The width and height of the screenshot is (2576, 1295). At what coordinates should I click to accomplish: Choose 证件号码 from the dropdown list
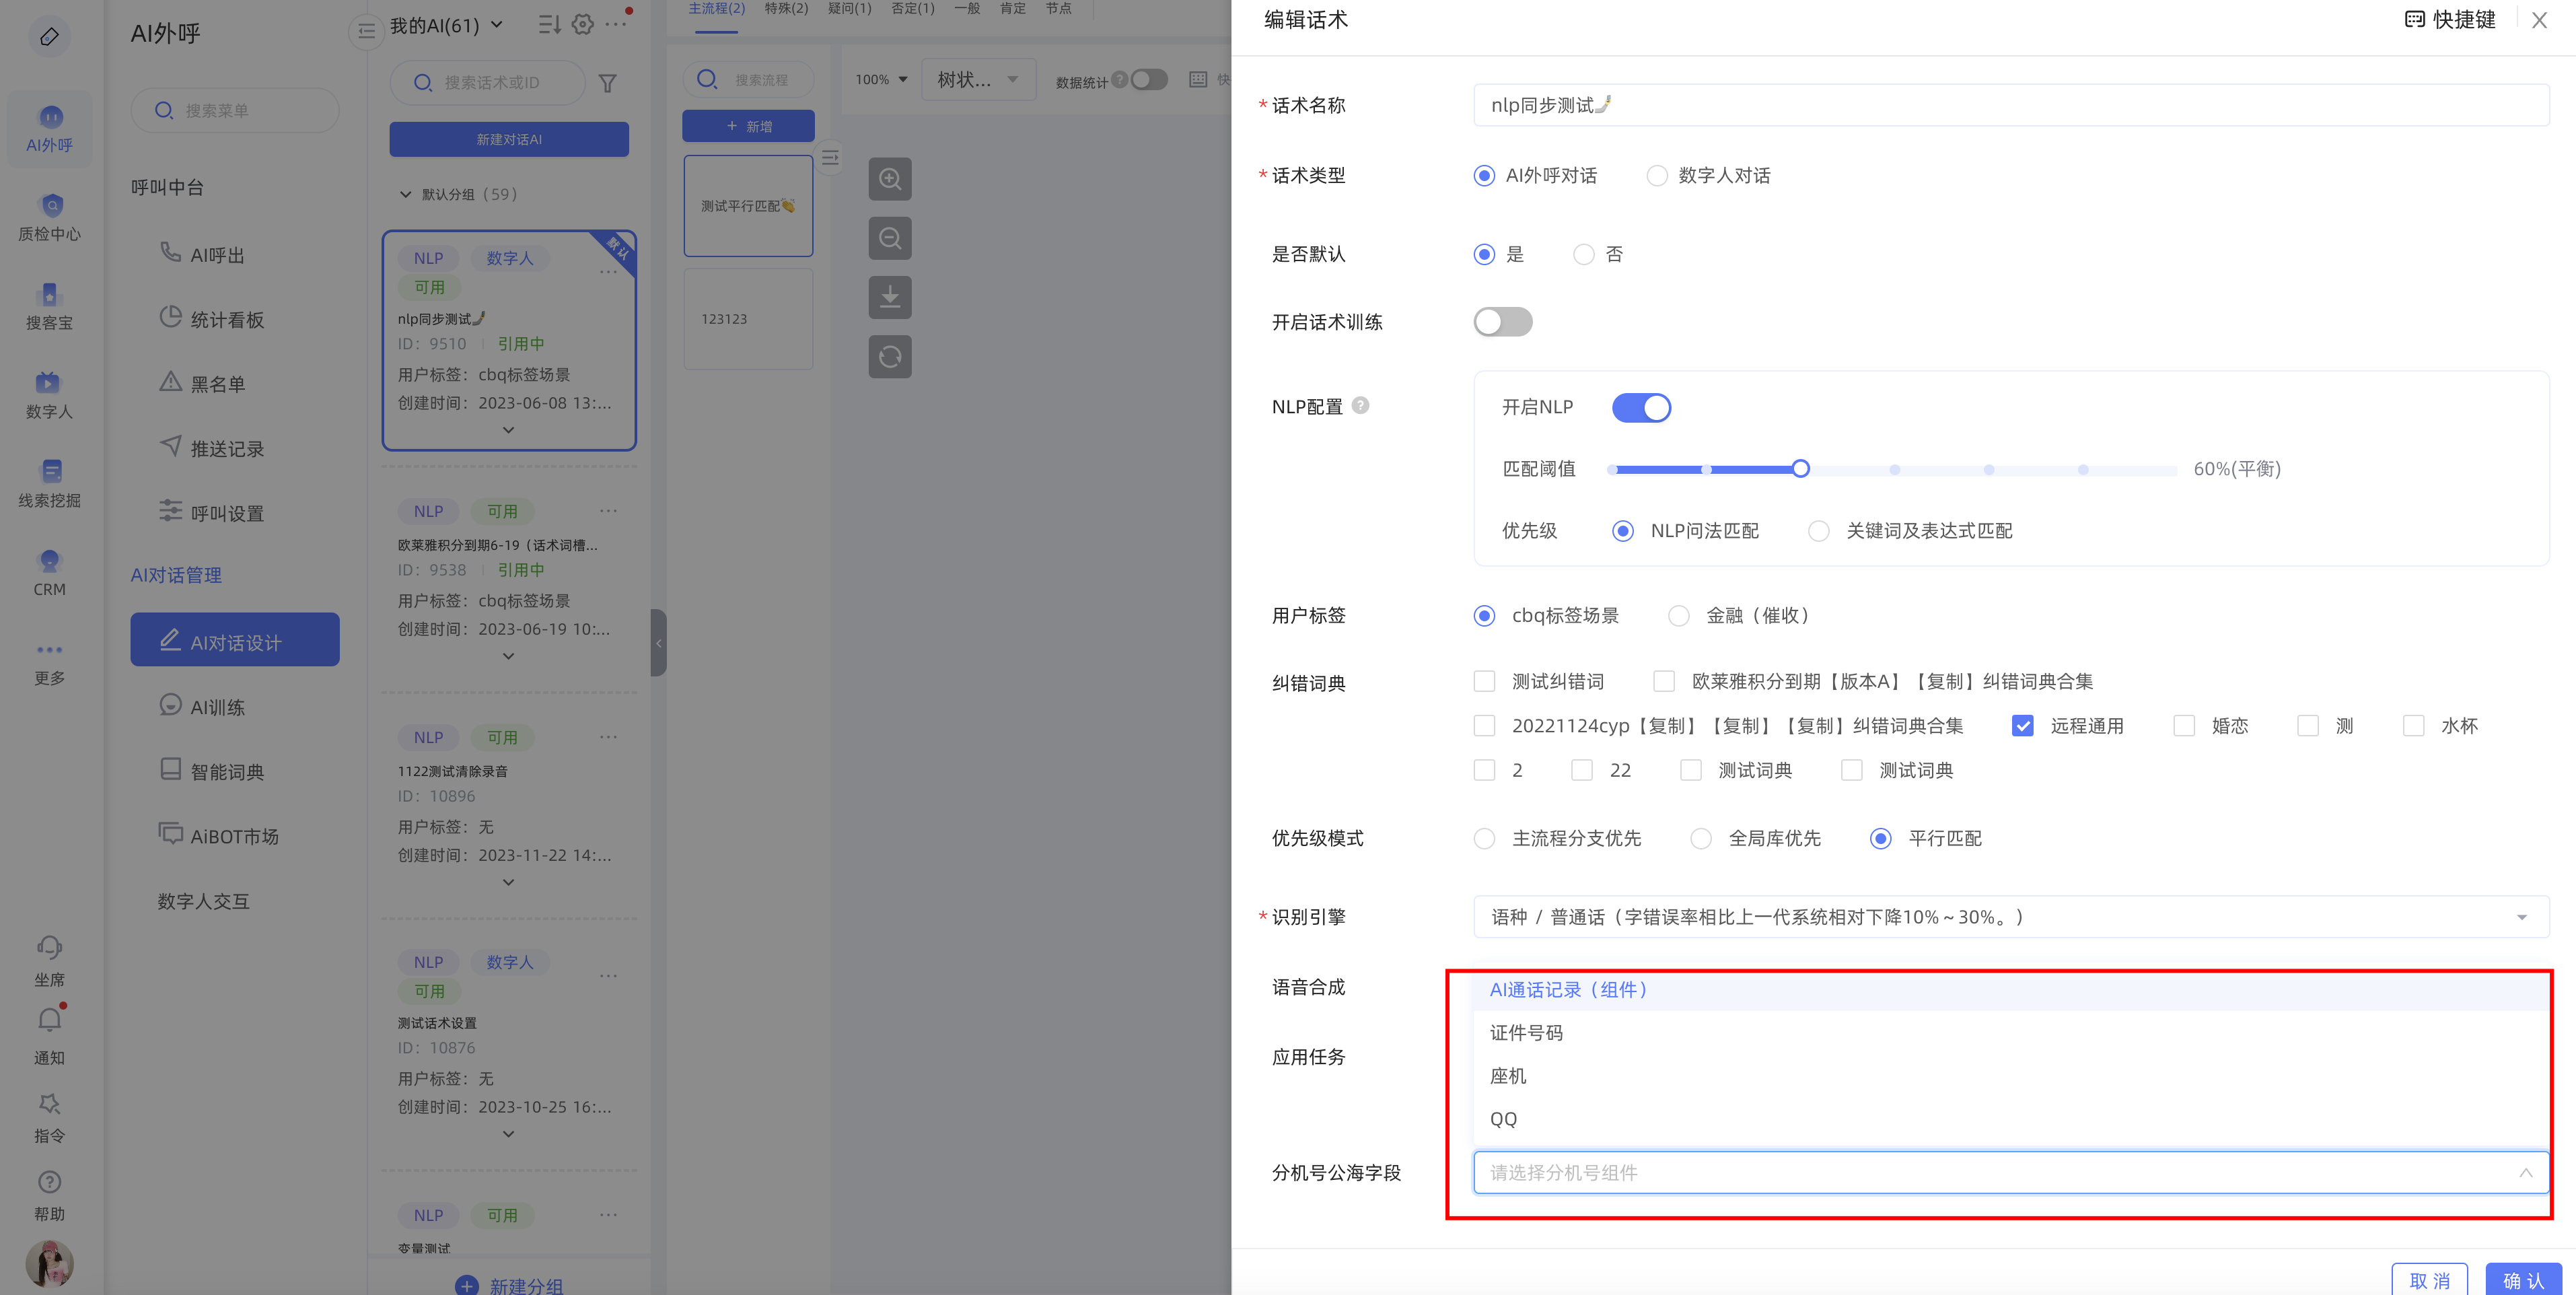tap(1526, 1033)
